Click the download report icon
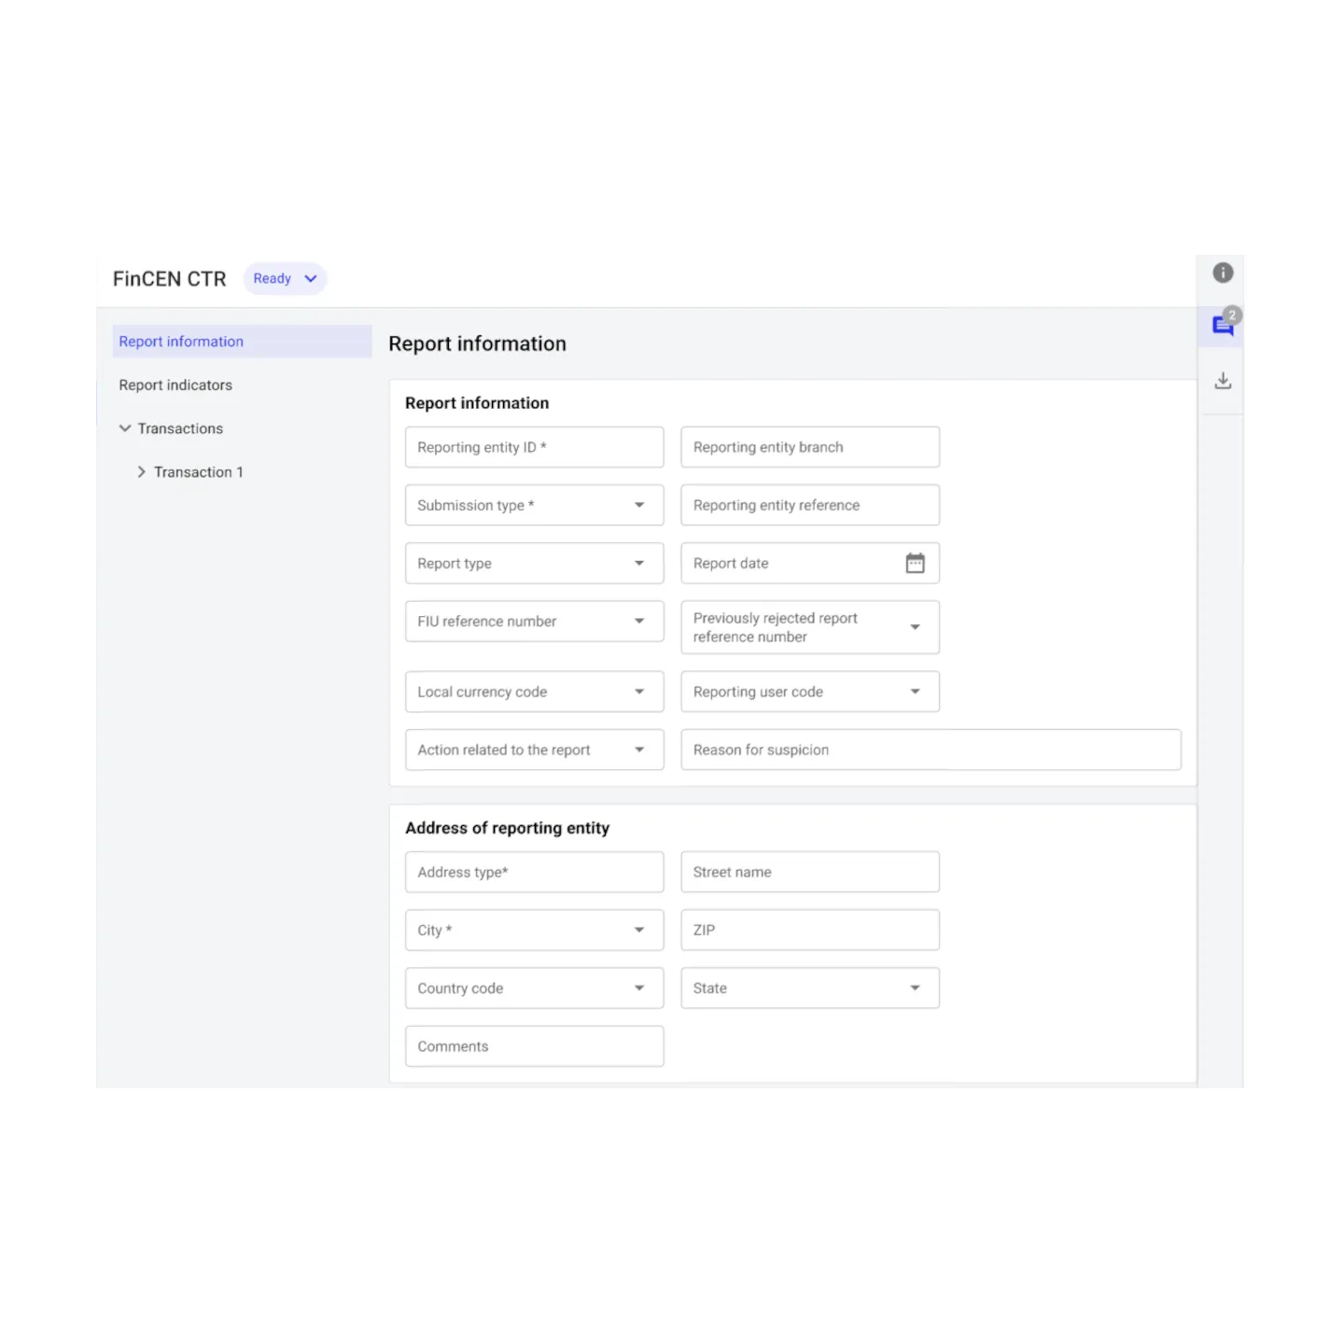This screenshot has height=1344, width=1344. (x=1223, y=380)
